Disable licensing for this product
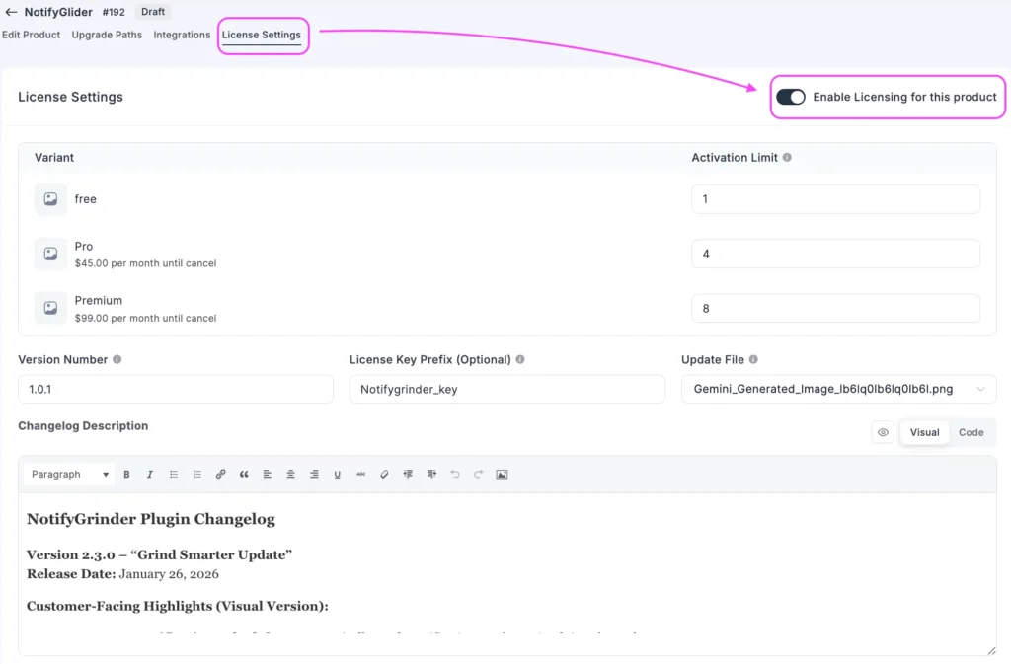1011x664 pixels. pos(790,97)
